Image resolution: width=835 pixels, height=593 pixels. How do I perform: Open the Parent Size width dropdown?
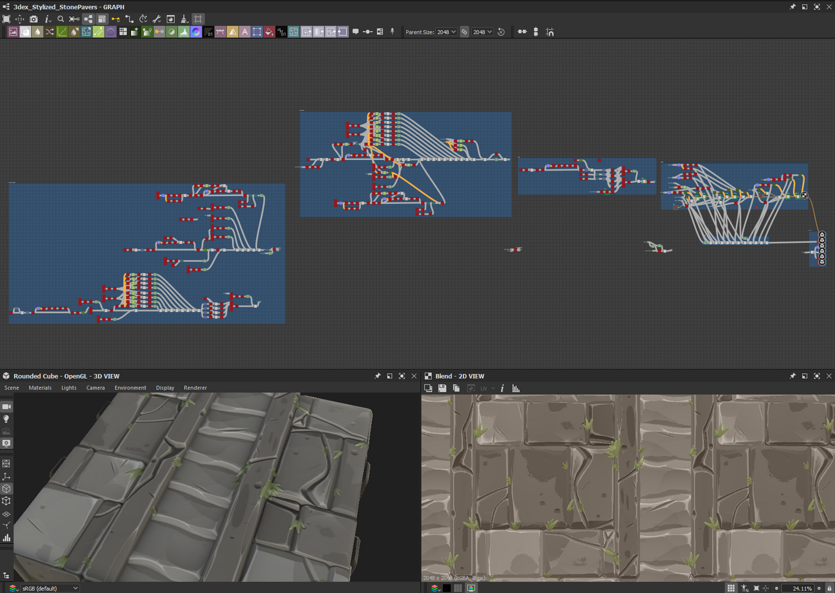[x=446, y=32]
